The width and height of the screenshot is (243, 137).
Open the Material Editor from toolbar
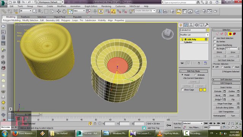(x=197, y=11)
